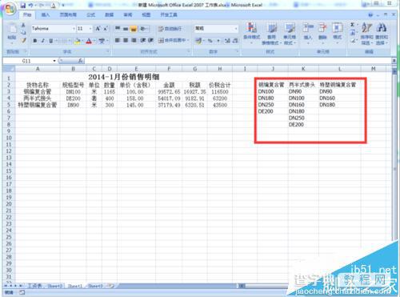The height and width of the screenshot is (297, 400).
Task: Align text to the top of cells
Action: tap(118, 29)
